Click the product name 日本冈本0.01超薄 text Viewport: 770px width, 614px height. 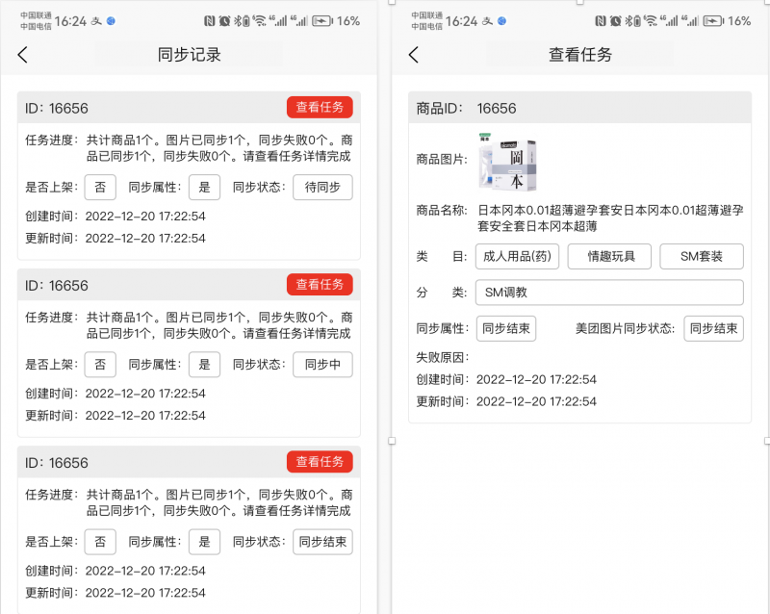(x=610, y=218)
